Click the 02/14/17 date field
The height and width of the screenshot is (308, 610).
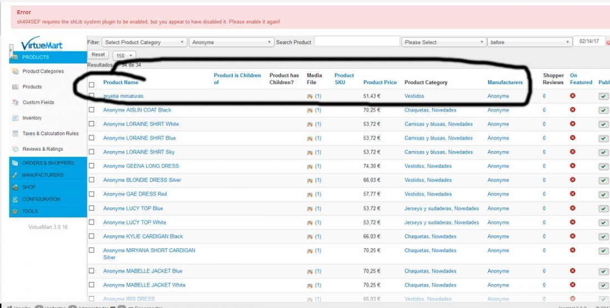coord(588,41)
